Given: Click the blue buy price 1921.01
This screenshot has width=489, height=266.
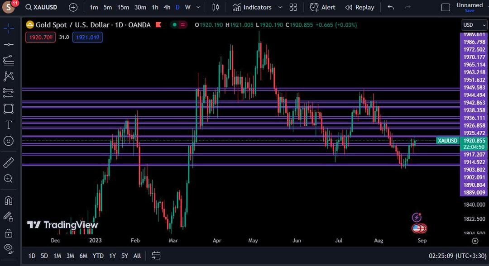Looking at the screenshot, I should click(87, 37).
